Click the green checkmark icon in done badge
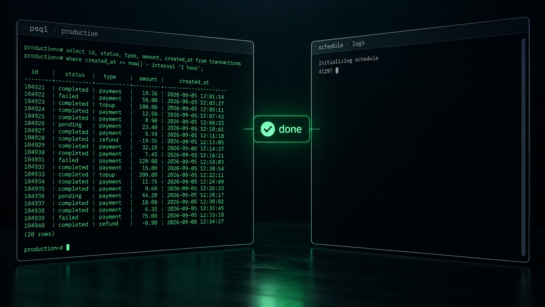Viewport: 545px width, 307px height. pos(268,129)
